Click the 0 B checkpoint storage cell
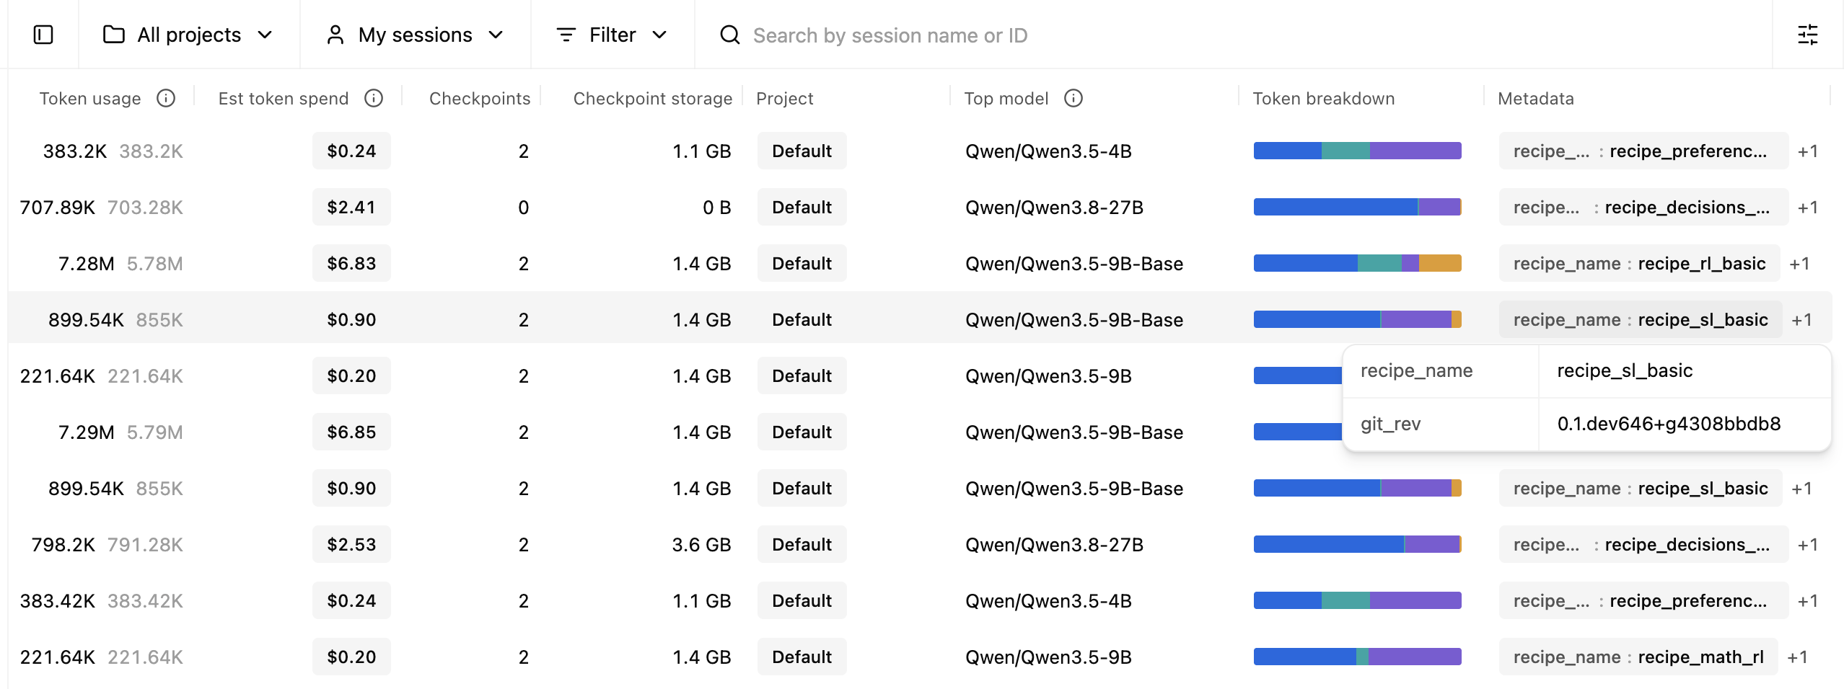1844x689 pixels. click(716, 208)
